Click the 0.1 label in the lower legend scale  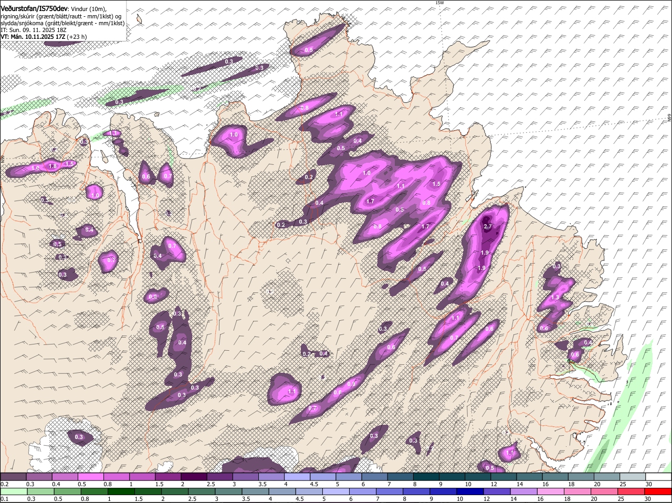[x=5, y=499]
